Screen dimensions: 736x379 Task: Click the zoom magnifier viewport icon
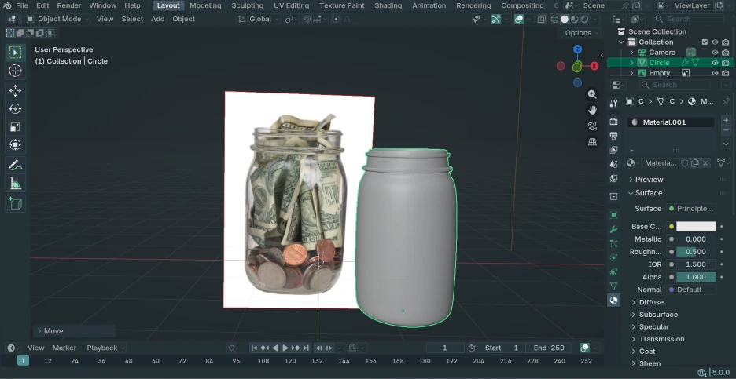coord(592,94)
